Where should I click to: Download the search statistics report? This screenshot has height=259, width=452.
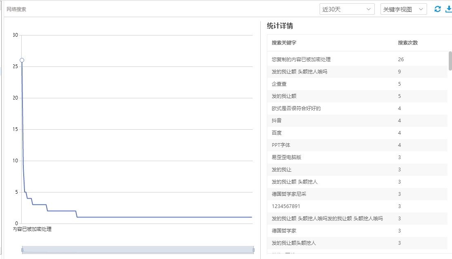(x=448, y=9)
